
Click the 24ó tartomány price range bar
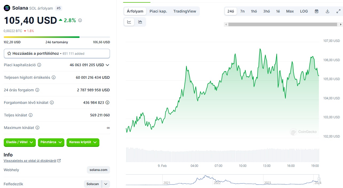(57, 37)
